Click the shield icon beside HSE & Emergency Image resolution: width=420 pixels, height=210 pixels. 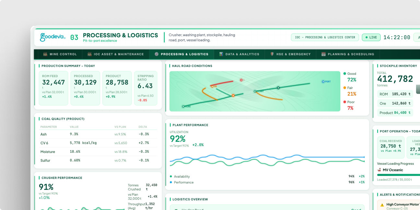pyautogui.click(x=272, y=54)
